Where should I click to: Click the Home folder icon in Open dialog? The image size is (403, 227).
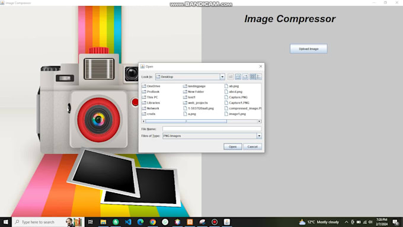(238, 76)
